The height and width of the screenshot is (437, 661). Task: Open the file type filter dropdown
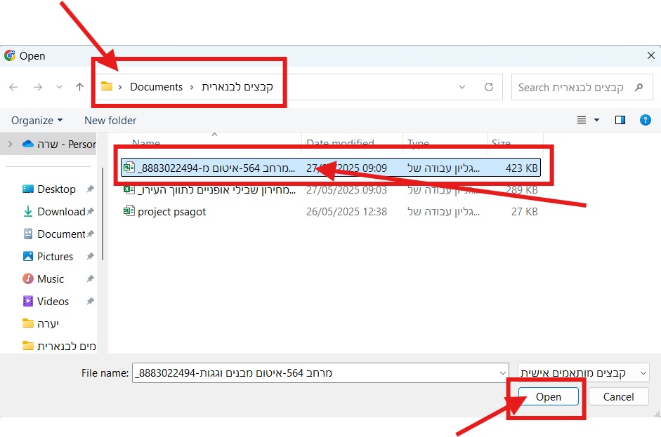click(583, 373)
